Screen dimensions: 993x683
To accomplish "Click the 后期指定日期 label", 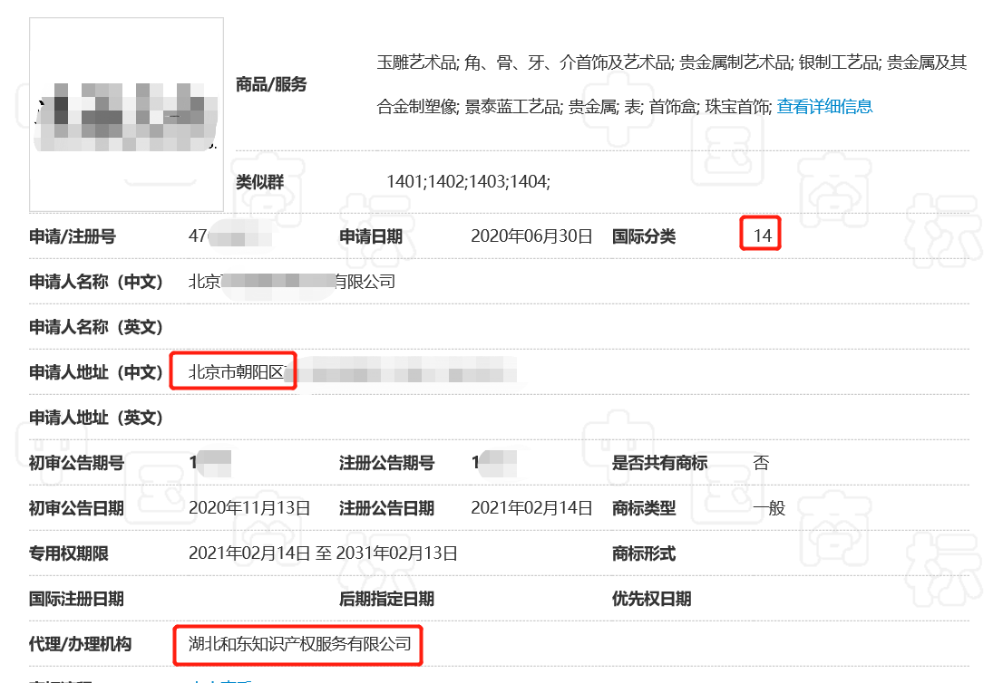I will [x=387, y=599].
